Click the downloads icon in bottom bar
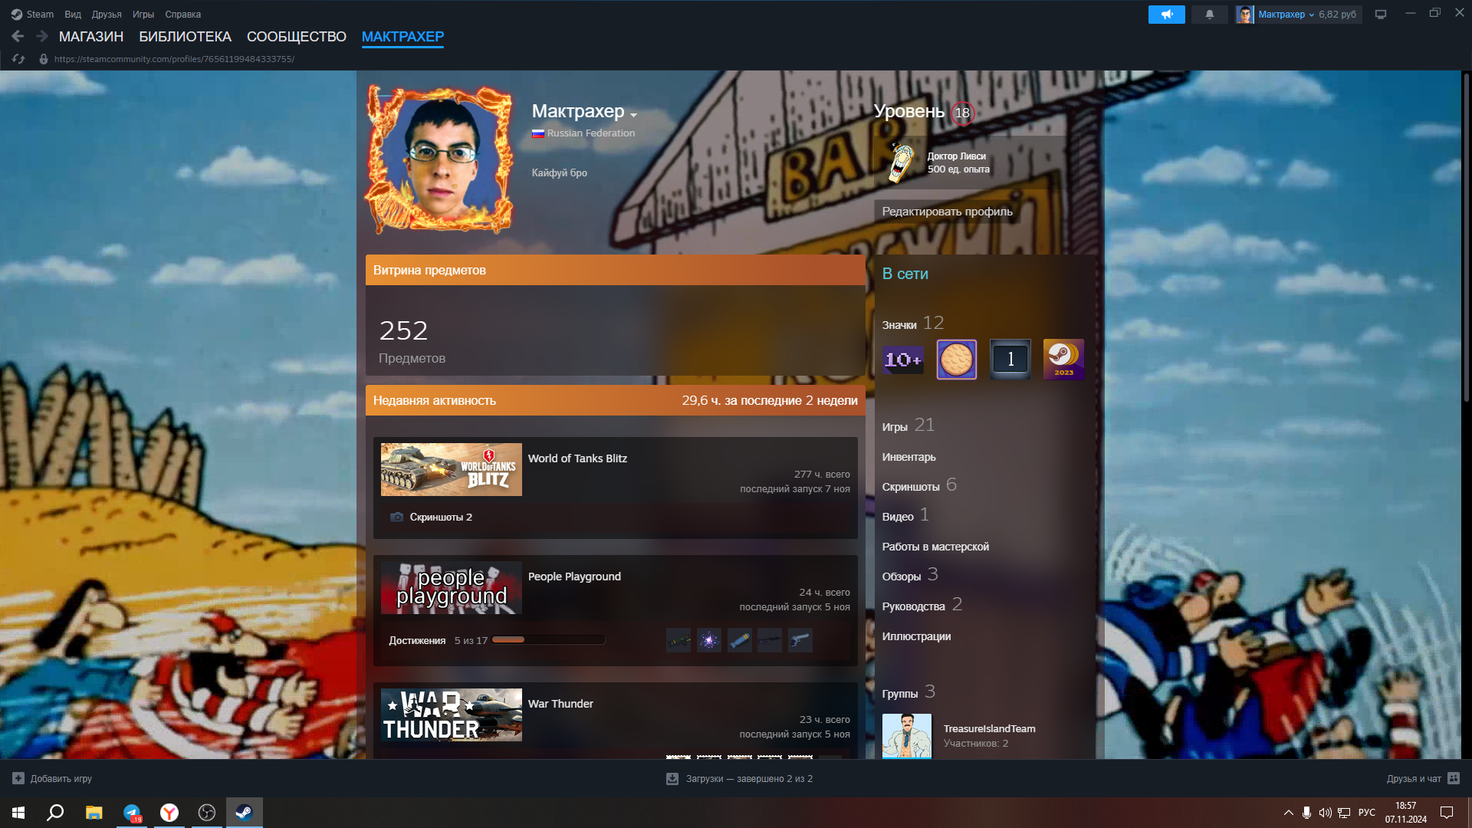 click(x=672, y=779)
